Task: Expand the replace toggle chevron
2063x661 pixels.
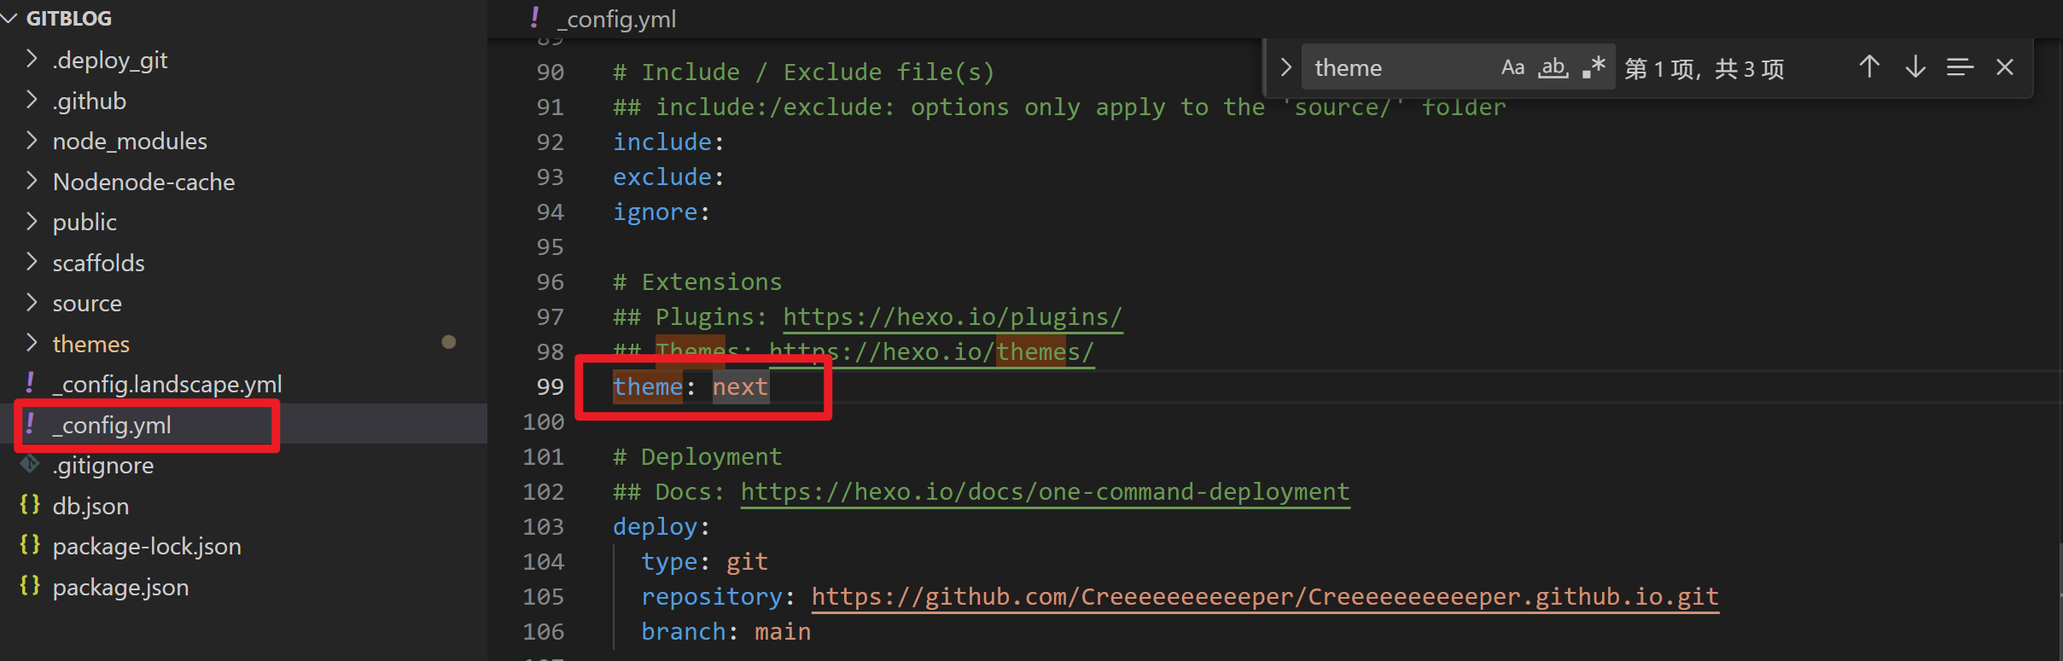Action: pos(1285,67)
